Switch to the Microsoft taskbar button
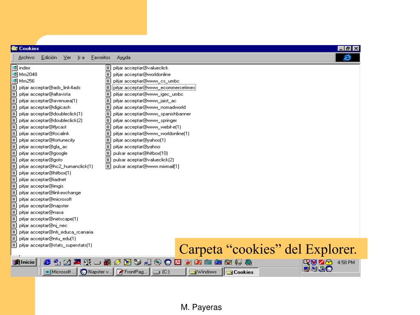Image resolution: width=420 pixels, height=315 pixels. [x=60, y=272]
